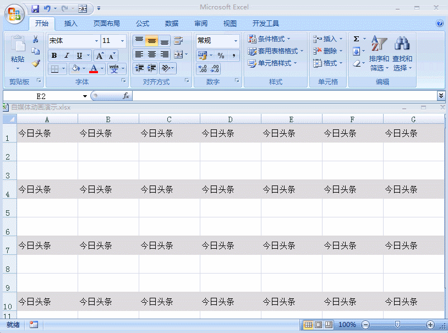Save the workbook with the floppy icon
This screenshot has height=333, width=448.
[35, 9]
